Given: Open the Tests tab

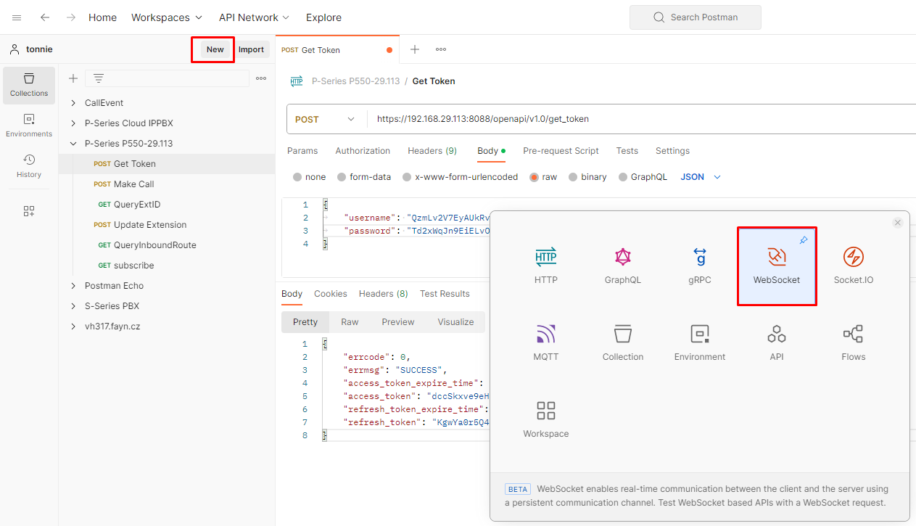Looking at the screenshot, I should 627,151.
